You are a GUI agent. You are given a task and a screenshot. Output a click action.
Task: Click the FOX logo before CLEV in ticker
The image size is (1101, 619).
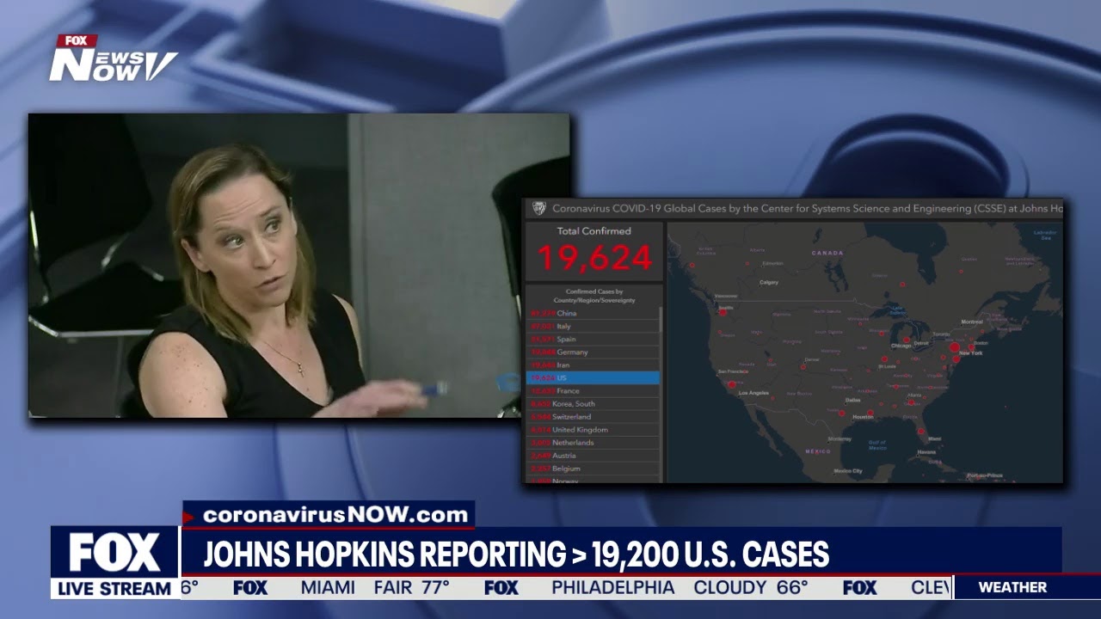(859, 588)
